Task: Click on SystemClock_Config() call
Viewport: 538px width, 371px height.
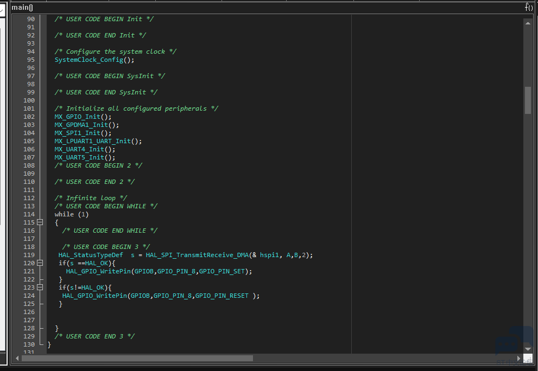Action: [x=94, y=60]
